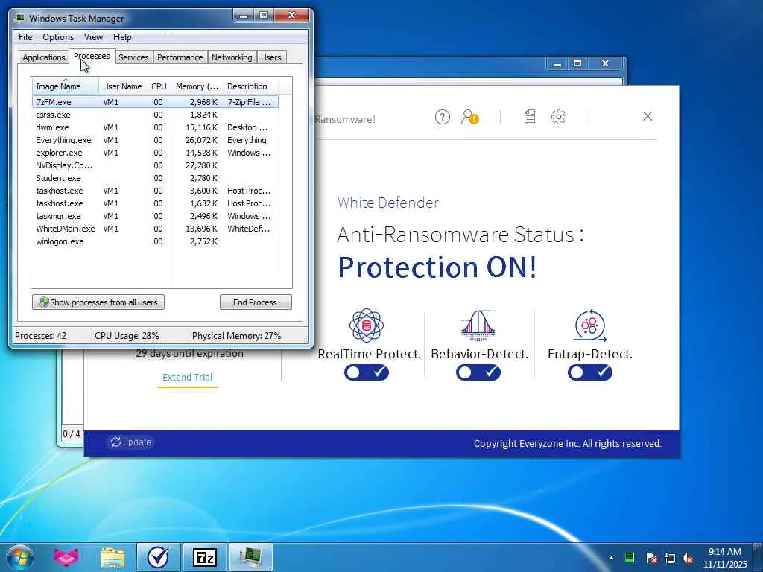Click the network tray icon

point(670,558)
